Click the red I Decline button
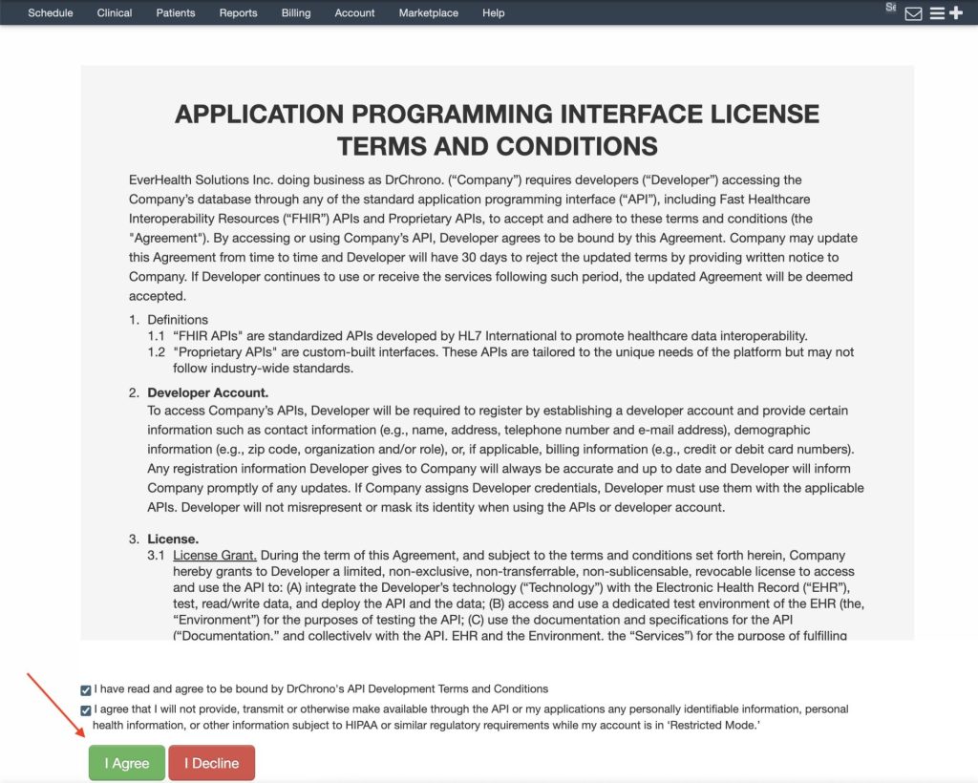Screen dimensions: 978x783 click(x=211, y=762)
